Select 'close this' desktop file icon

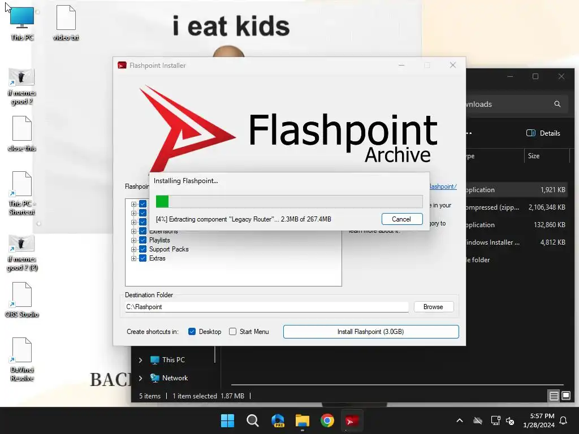(x=22, y=133)
